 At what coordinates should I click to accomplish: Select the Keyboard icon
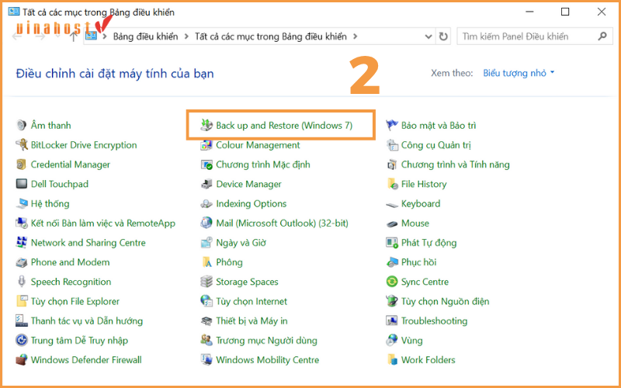coord(393,204)
